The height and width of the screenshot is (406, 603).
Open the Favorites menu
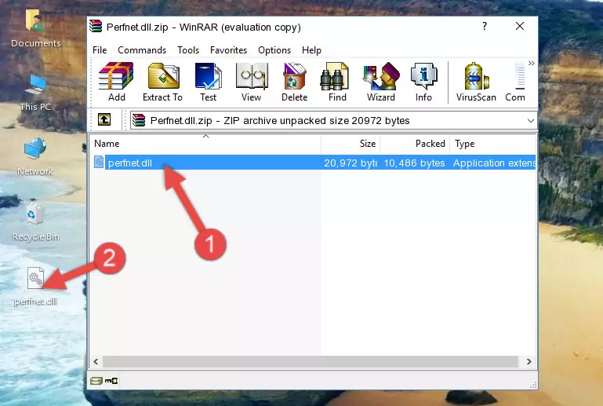pos(228,50)
